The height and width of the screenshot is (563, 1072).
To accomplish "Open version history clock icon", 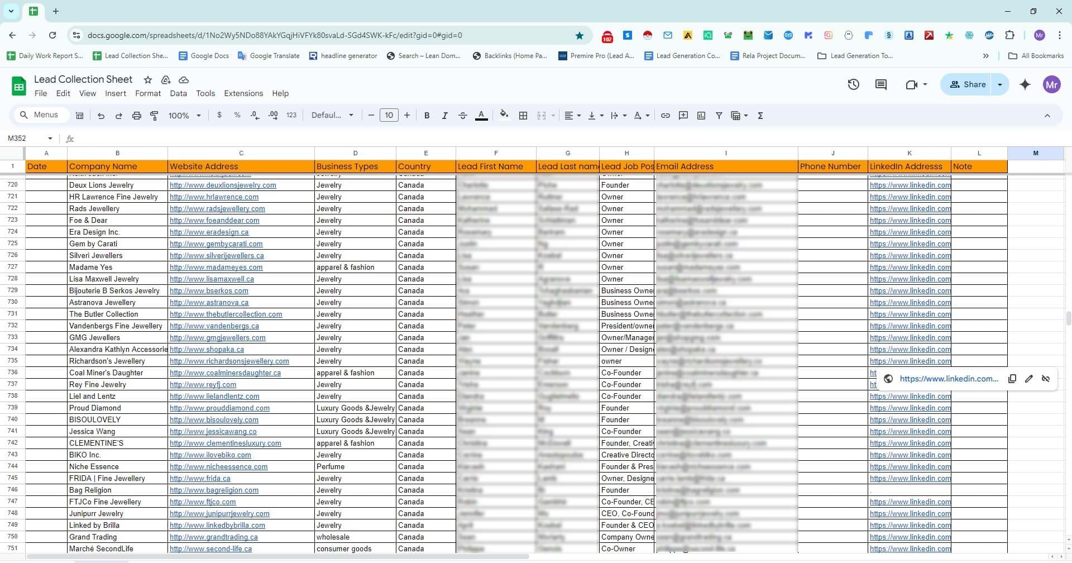I will pyautogui.click(x=853, y=84).
